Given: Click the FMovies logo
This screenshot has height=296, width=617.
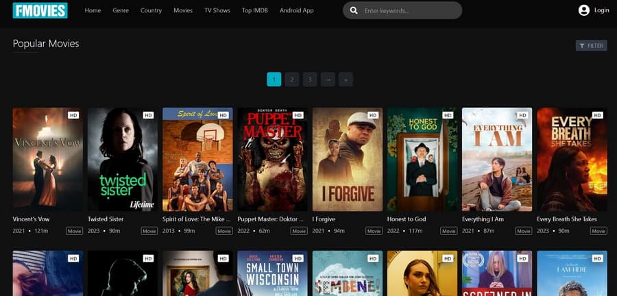Looking at the screenshot, I should pyautogui.click(x=40, y=10).
